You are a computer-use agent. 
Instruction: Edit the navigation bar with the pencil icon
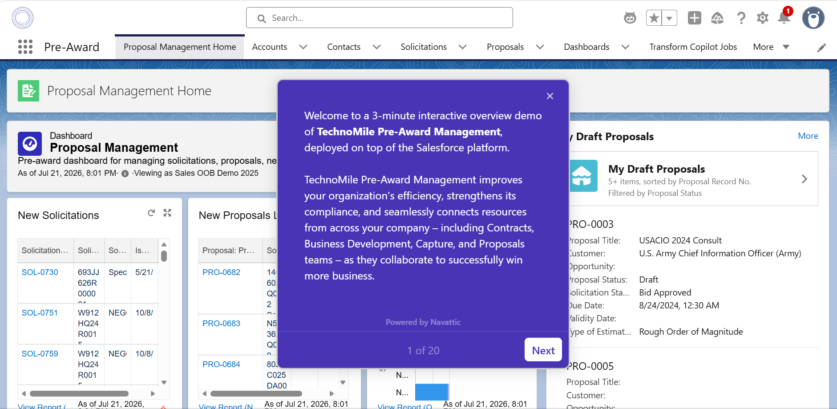pos(822,48)
